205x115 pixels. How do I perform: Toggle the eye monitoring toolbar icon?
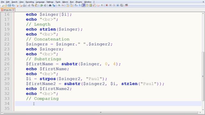pyautogui.click(x=102, y=5)
